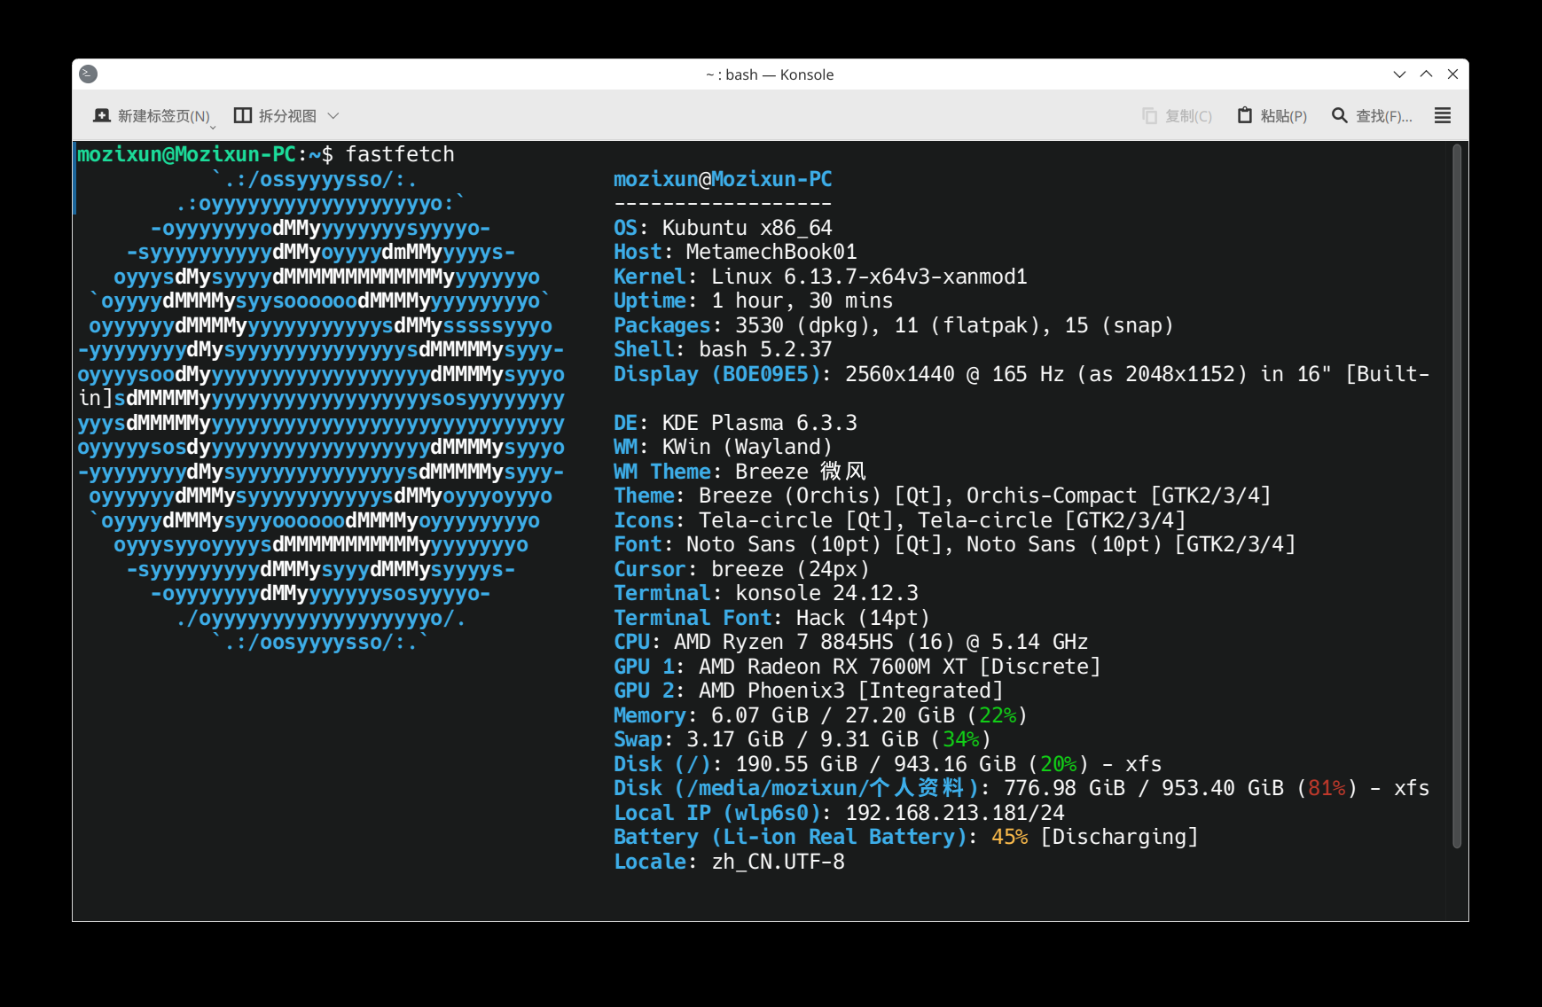Expand the new tab dropdown arrow
The width and height of the screenshot is (1542, 1007).
pyautogui.click(x=213, y=127)
